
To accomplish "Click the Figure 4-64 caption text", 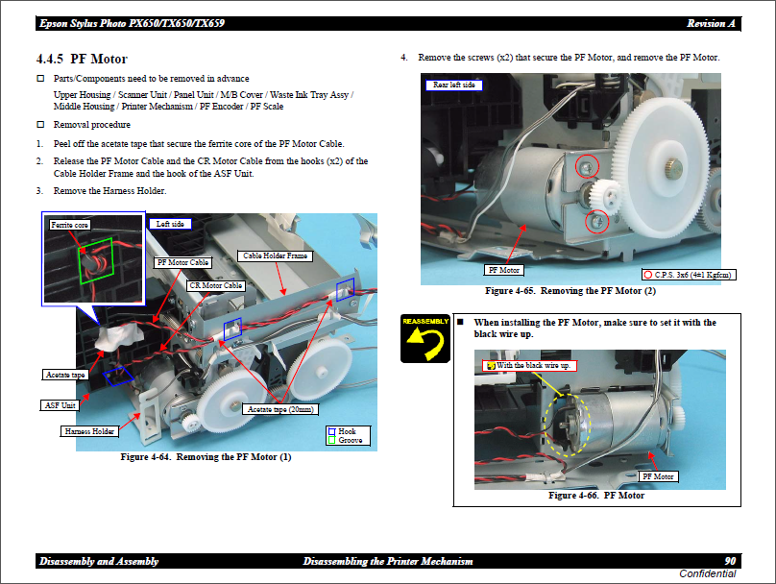I will [206, 457].
